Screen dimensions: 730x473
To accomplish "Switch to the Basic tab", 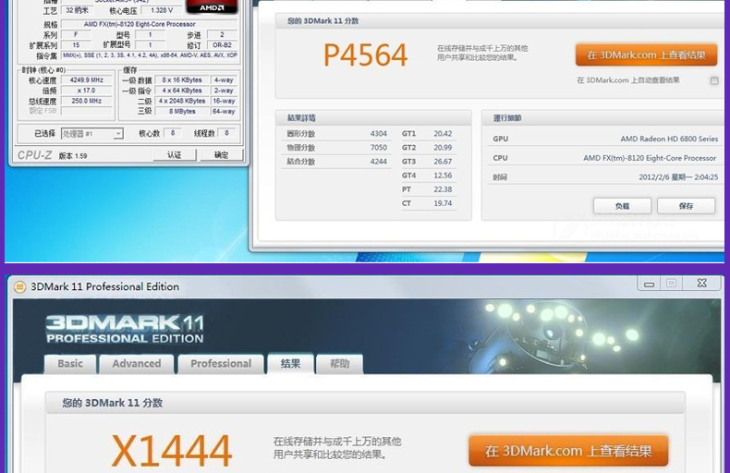I will click(x=70, y=364).
